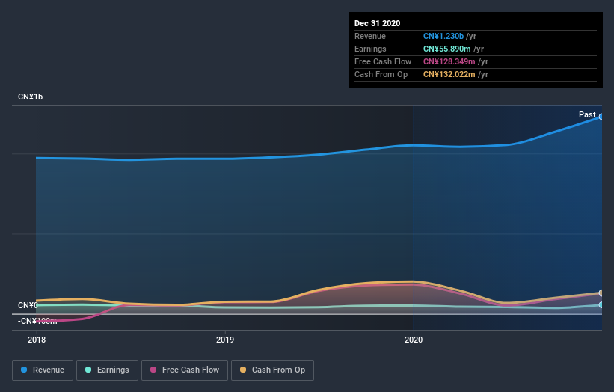
Task: Click the Free Cash Flow label in tooltip
Action: (383, 61)
